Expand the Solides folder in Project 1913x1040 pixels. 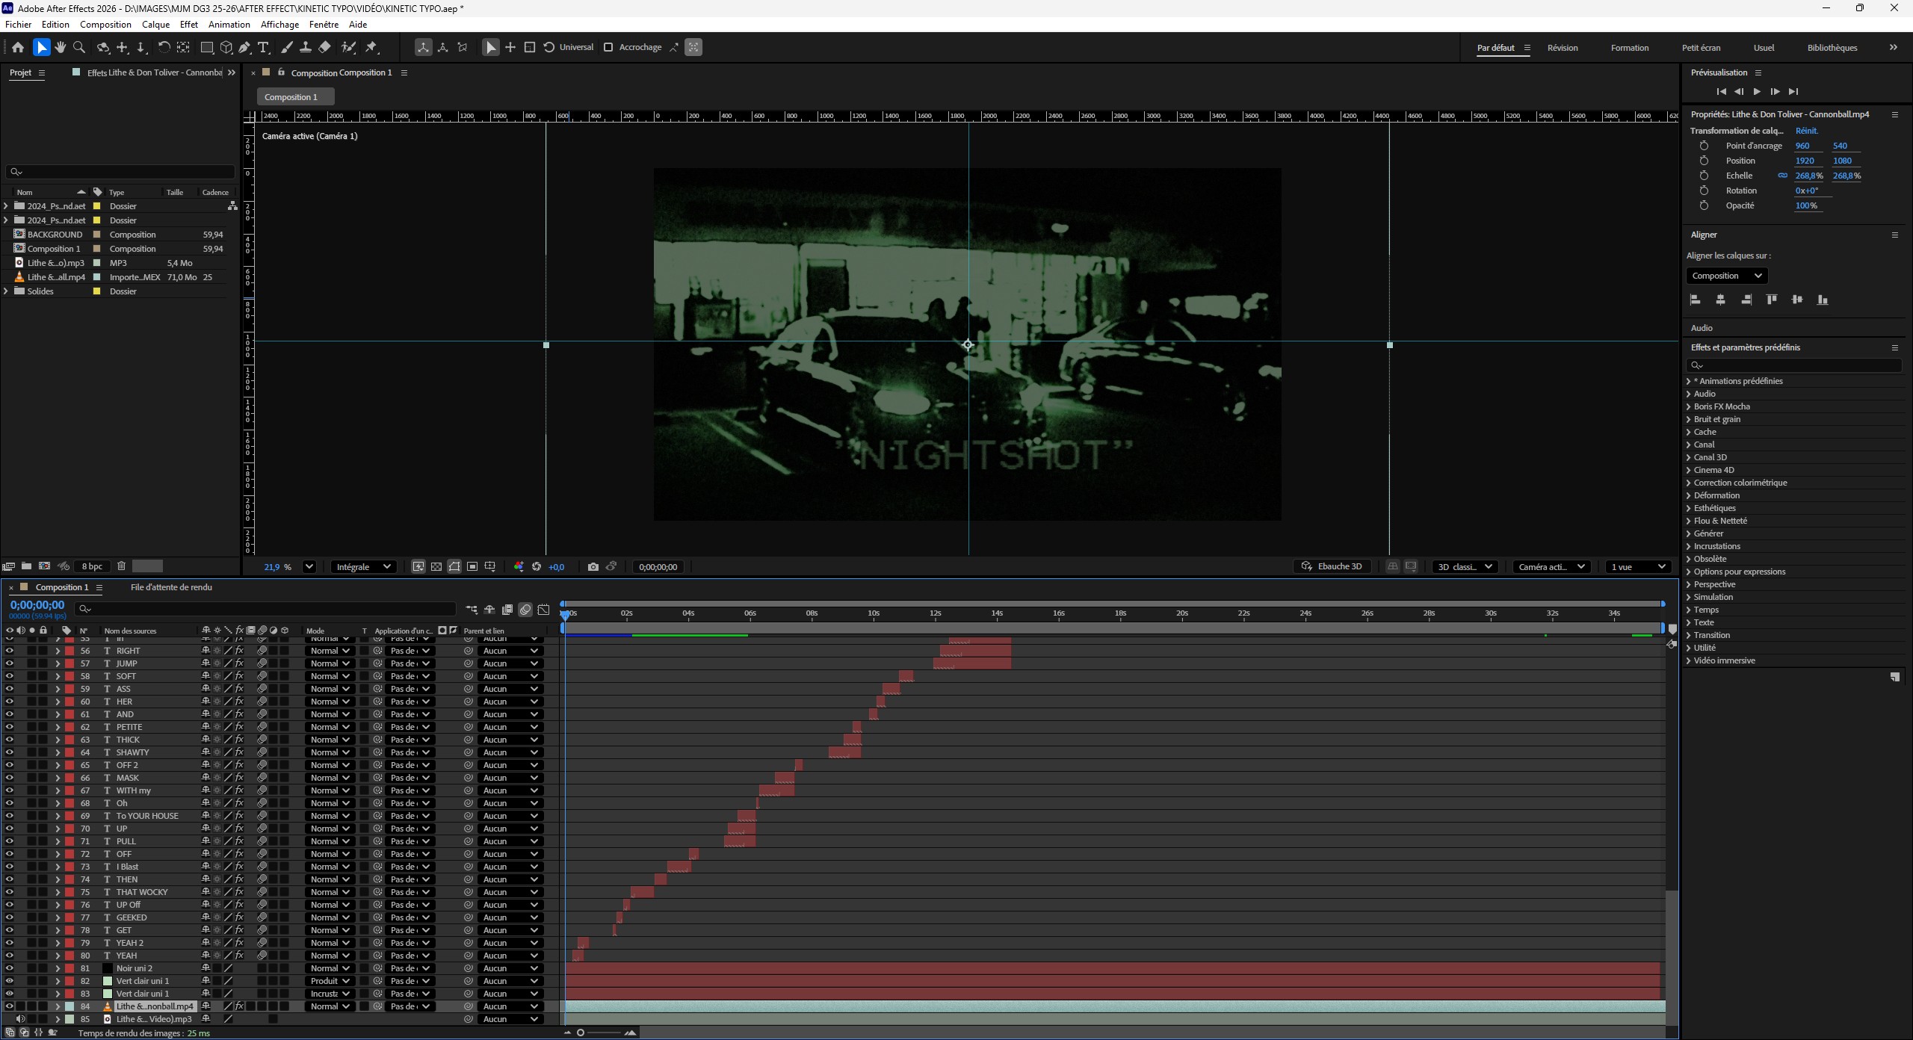7,291
